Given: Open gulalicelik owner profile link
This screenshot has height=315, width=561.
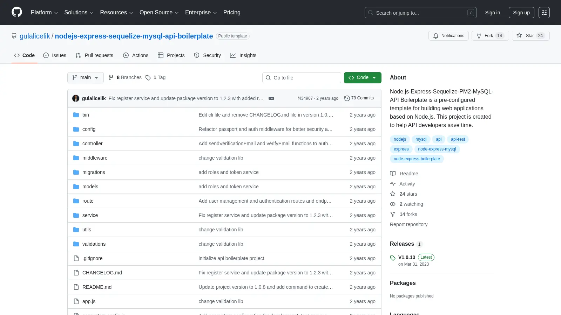Looking at the screenshot, I should (35, 36).
